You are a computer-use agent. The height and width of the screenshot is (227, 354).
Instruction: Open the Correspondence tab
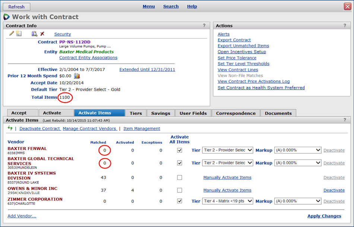point(236,113)
